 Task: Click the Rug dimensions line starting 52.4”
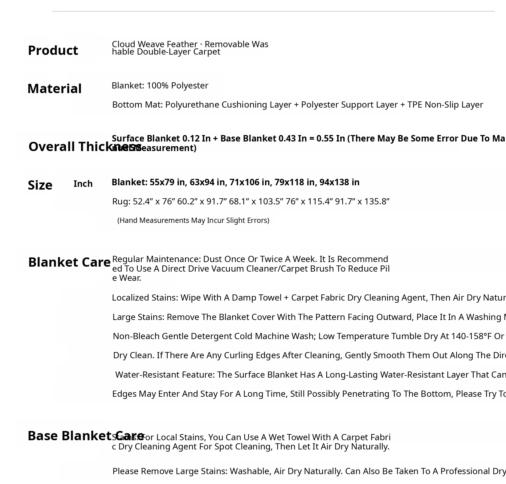pos(251,201)
